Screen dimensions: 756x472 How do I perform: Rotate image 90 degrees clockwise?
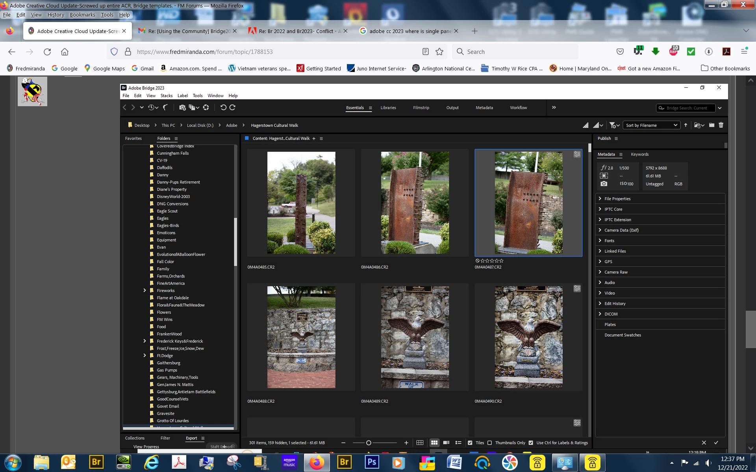click(x=232, y=107)
